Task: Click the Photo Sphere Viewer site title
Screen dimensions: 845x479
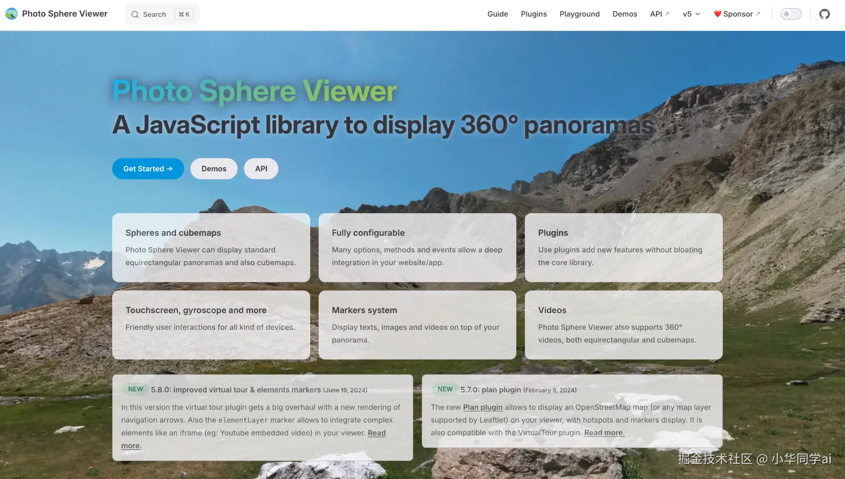Action: [x=65, y=14]
